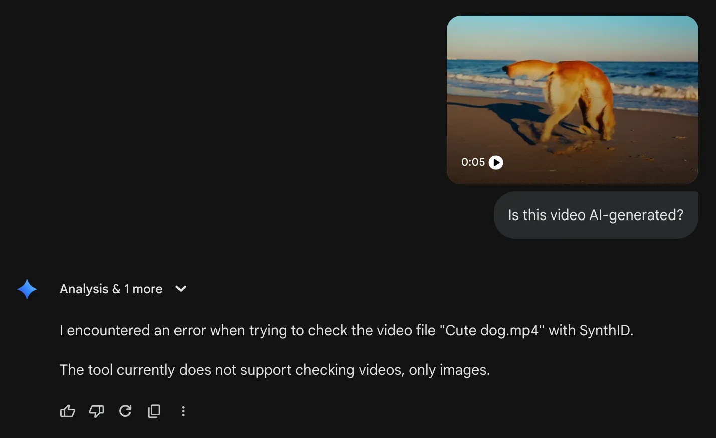716x438 pixels.
Task: Open the three-dot more options menu
Action: tap(183, 411)
